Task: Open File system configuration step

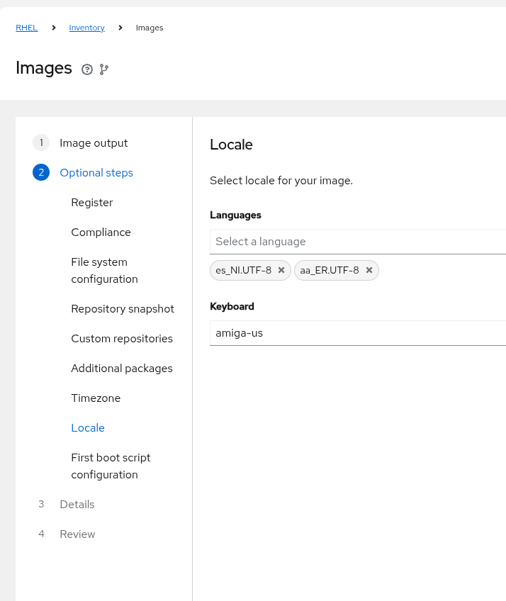Action: tap(104, 271)
